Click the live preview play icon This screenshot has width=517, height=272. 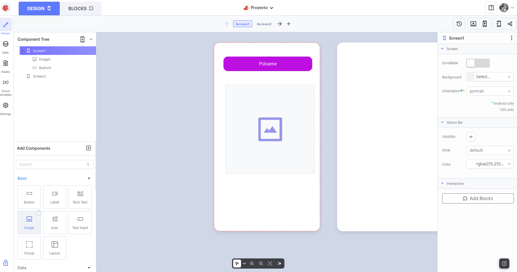pyautogui.click(x=473, y=24)
